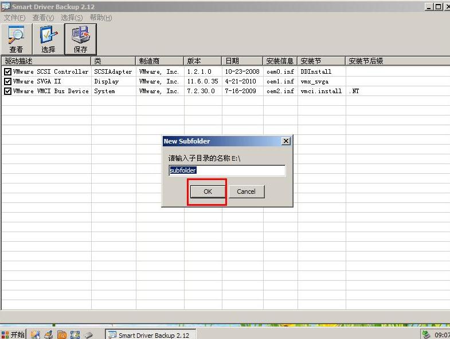Sort by the 制造商 column header
The image size is (450, 339).
[x=160, y=61]
